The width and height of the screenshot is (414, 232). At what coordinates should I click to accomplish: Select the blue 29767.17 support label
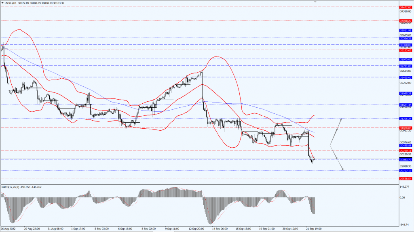click(406, 171)
